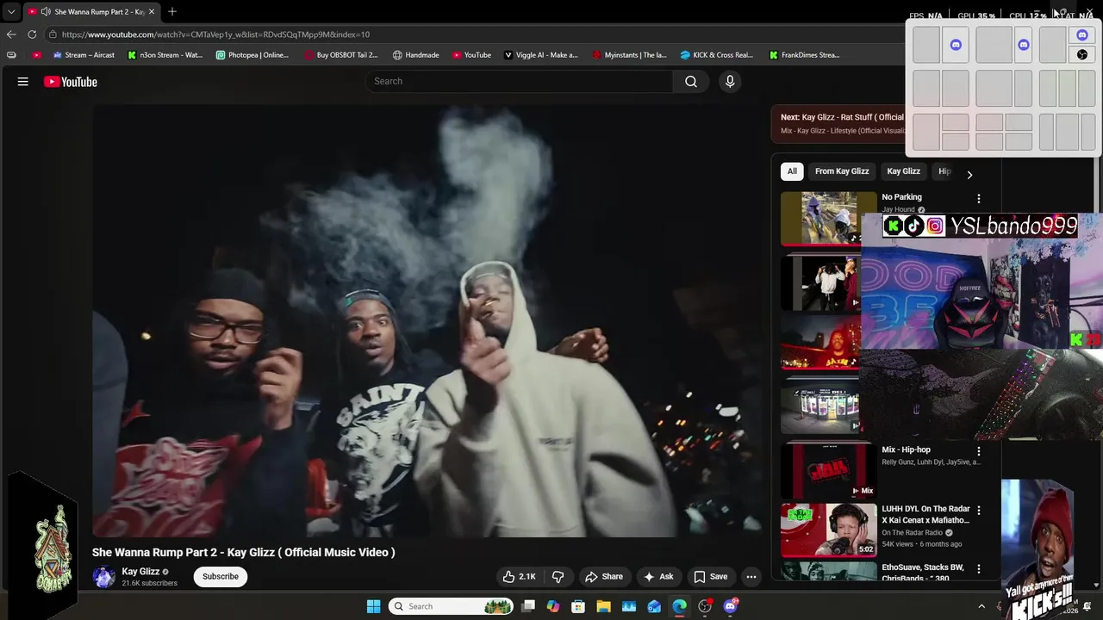This screenshot has width=1103, height=620.
Task: Open options for the LUHH DYL On The Radar video
Action: 978,511
